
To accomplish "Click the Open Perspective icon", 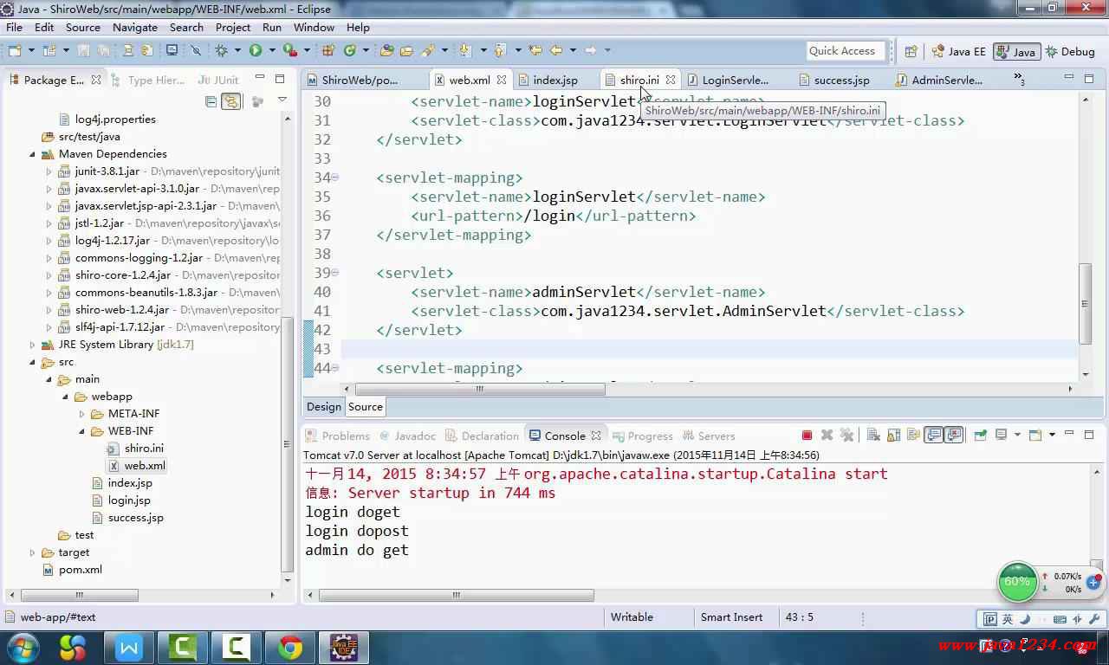I will pos(911,51).
